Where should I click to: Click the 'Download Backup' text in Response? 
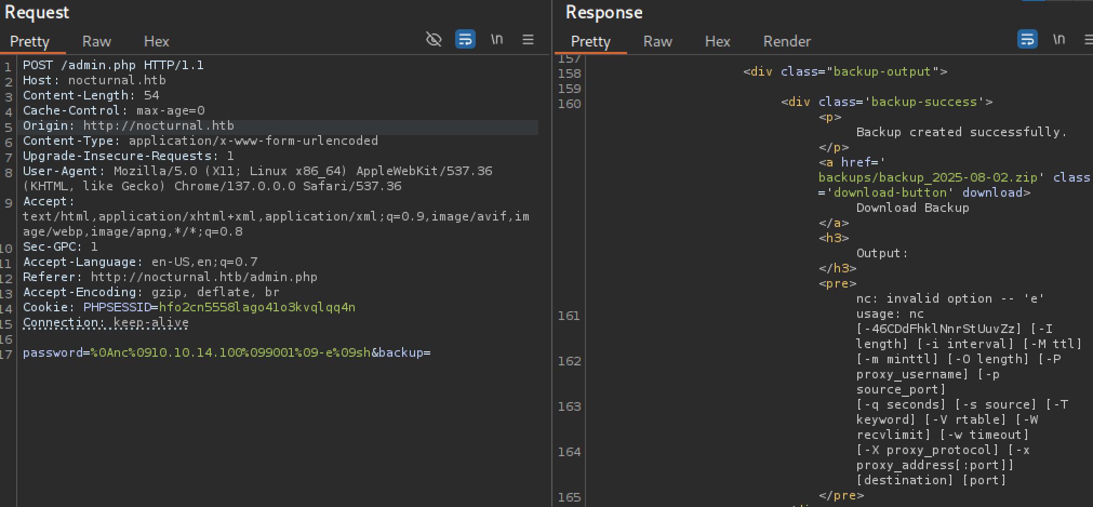[913, 208]
